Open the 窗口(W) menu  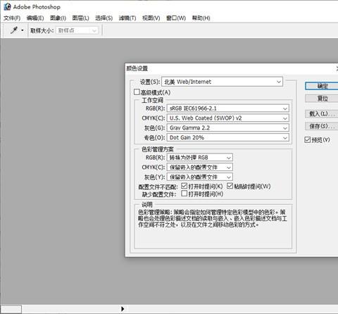tap(176, 18)
